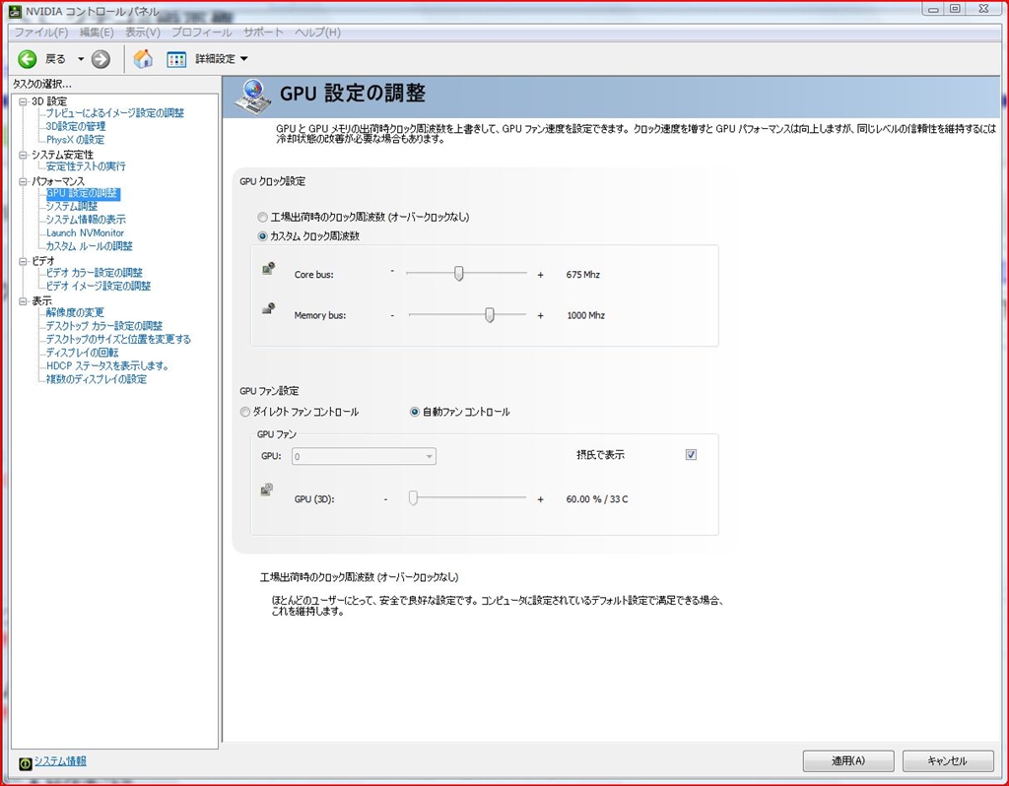Image resolution: width=1009 pixels, height=786 pixels.
Task: Open Launch NVMonitor tree item
Action: [85, 233]
